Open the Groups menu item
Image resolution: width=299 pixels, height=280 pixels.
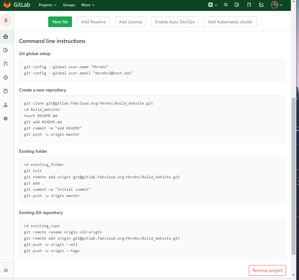pyautogui.click(x=69, y=5)
